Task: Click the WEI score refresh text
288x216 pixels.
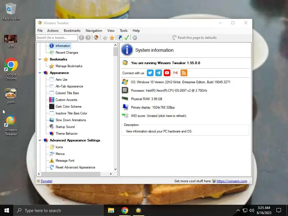Action: [x=159, y=116]
